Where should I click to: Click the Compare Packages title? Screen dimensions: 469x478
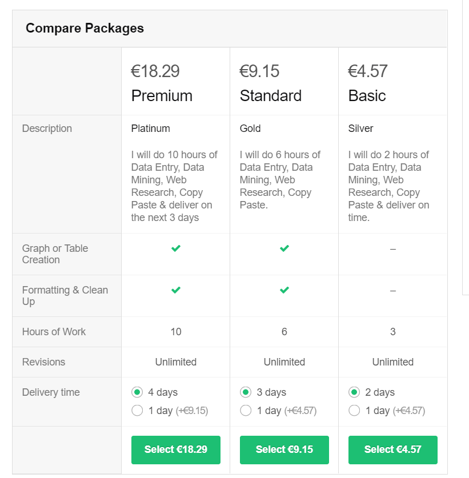pos(85,28)
